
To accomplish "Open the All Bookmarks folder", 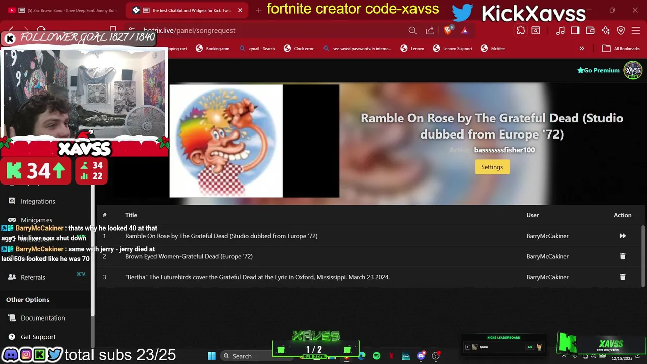I will point(621,49).
